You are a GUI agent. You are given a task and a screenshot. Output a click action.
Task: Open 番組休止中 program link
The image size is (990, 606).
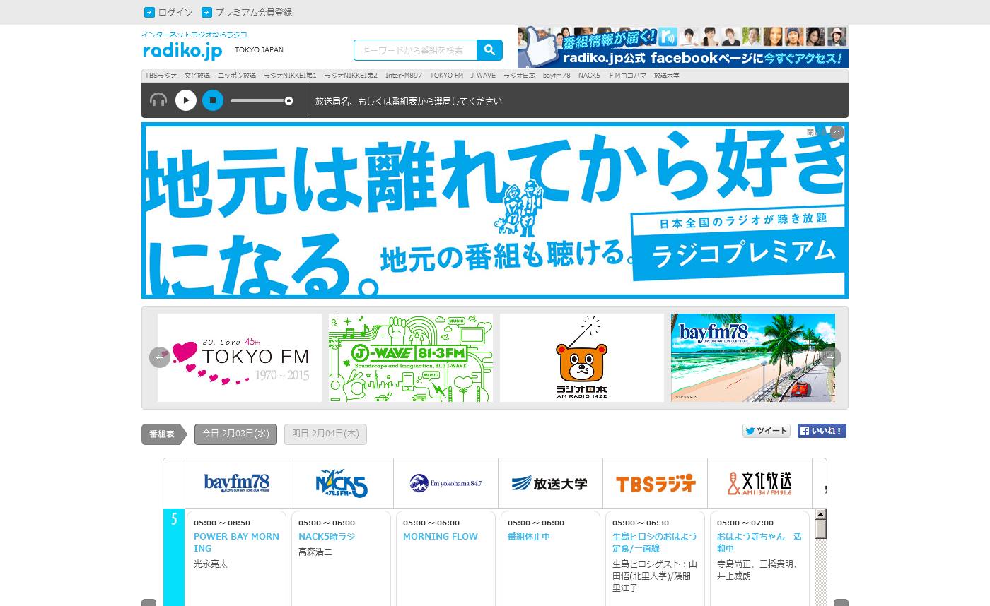coord(529,537)
